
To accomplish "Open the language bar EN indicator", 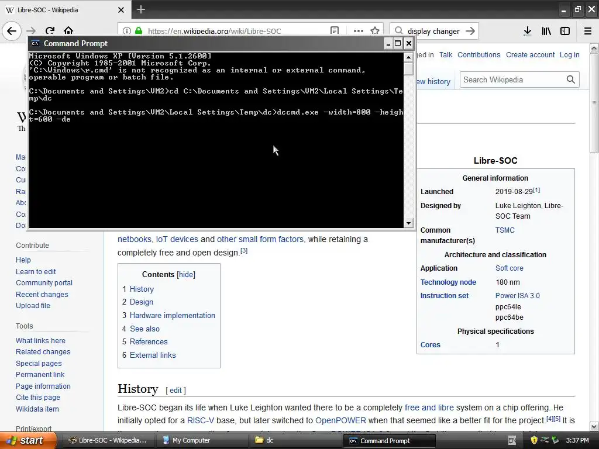I will point(512,440).
